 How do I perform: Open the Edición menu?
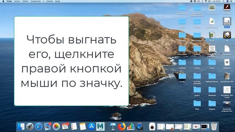click(x=25, y=1)
